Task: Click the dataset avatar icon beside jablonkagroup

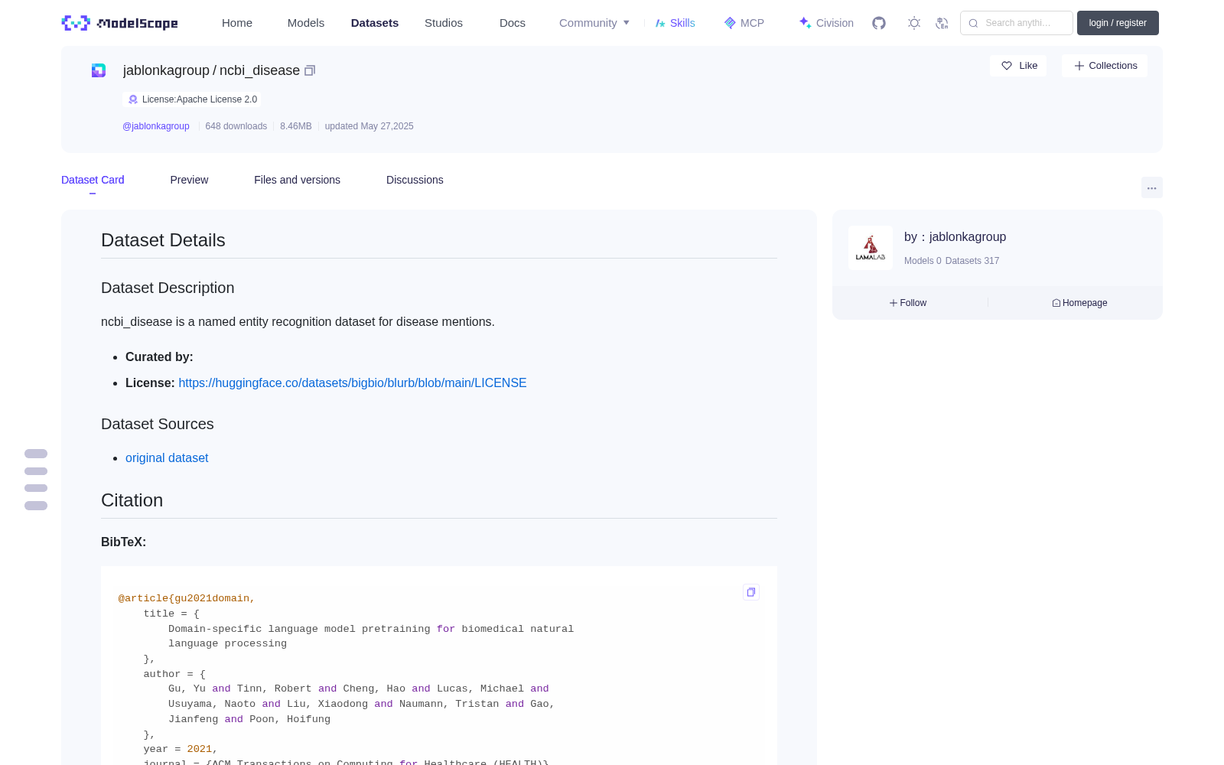Action: tap(99, 70)
